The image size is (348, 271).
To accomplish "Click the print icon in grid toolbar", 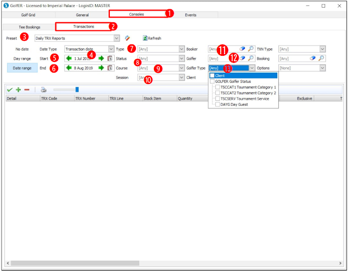I will pos(43,89).
